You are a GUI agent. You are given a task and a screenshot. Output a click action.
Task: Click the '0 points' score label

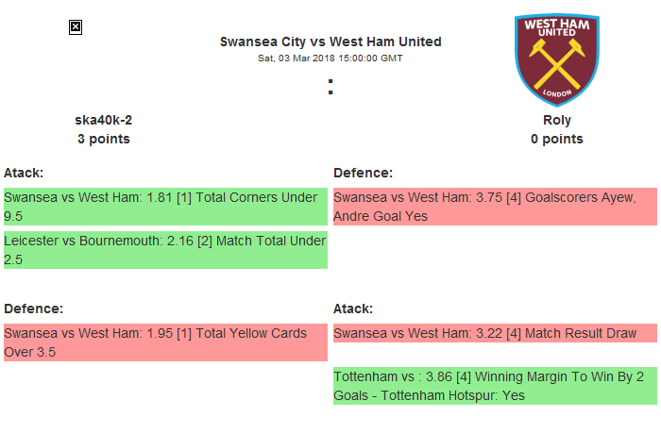point(557,139)
